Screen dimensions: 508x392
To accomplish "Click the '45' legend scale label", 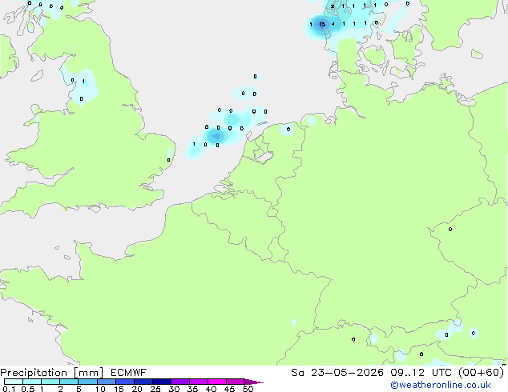I will coord(229,389).
